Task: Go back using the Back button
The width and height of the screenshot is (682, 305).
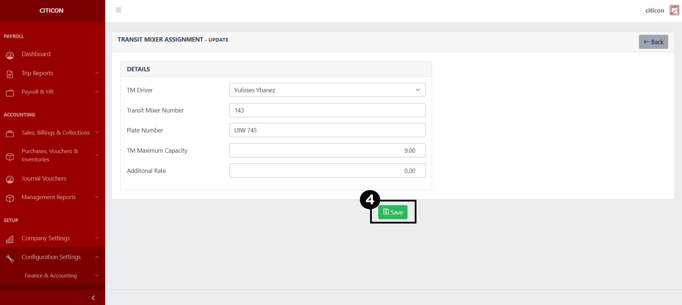Action: [653, 42]
